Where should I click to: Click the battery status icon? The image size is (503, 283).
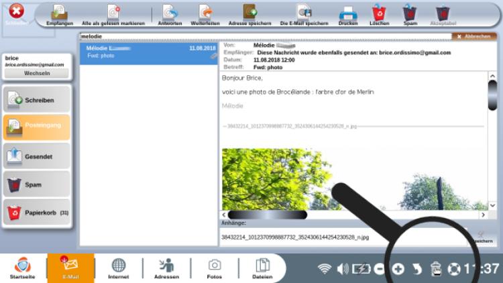coord(361,269)
